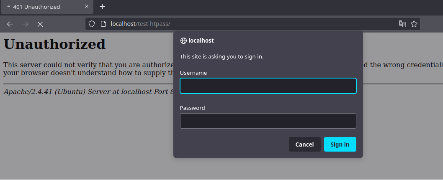
Task: Show site information via page icon
Action: click(103, 24)
